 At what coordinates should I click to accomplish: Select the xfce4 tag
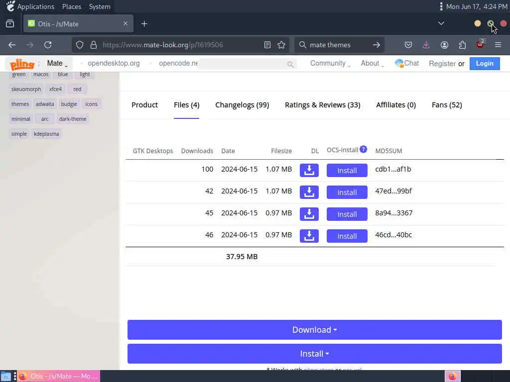pyautogui.click(x=55, y=89)
